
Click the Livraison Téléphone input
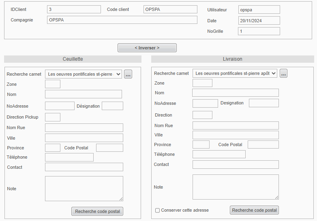click(219, 154)
